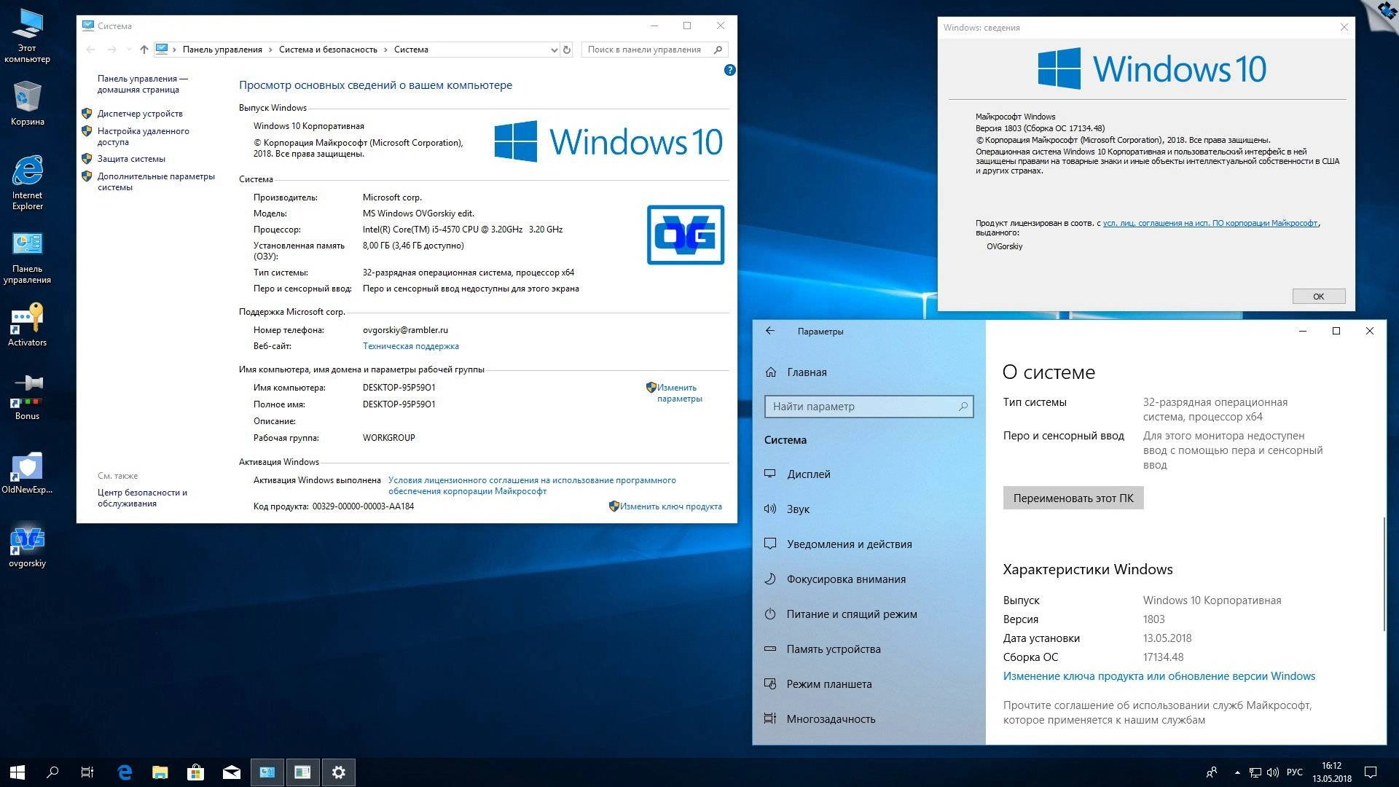The image size is (1399, 787).
Task: Open Microsoft Store from the taskbar
Action: point(195,772)
